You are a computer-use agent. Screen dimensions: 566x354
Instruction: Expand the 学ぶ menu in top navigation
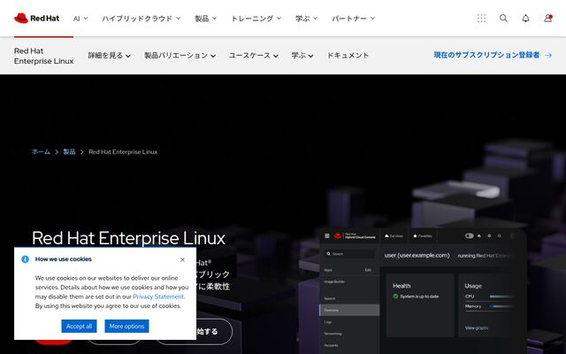[x=306, y=19]
